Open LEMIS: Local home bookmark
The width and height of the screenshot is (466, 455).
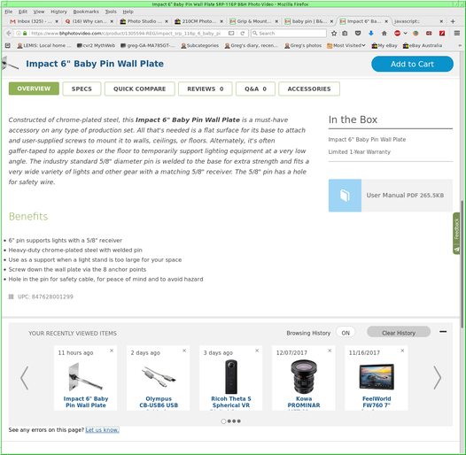44,45
